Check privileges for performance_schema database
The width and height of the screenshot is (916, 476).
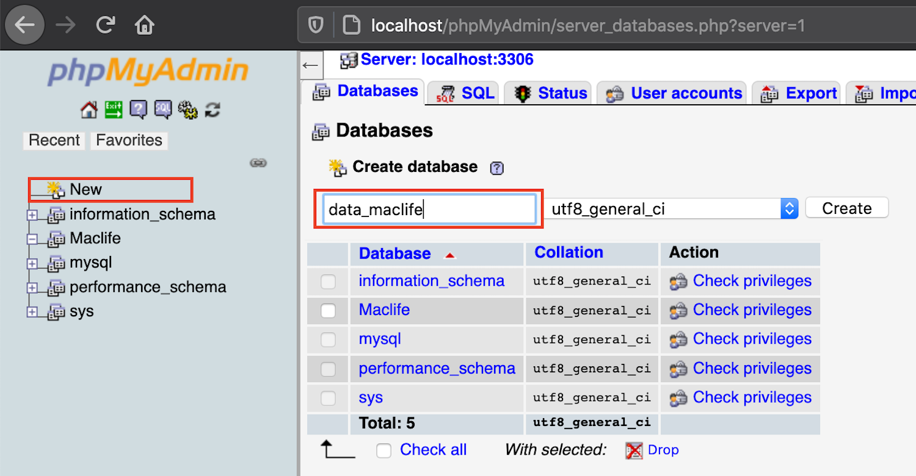[x=752, y=369]
